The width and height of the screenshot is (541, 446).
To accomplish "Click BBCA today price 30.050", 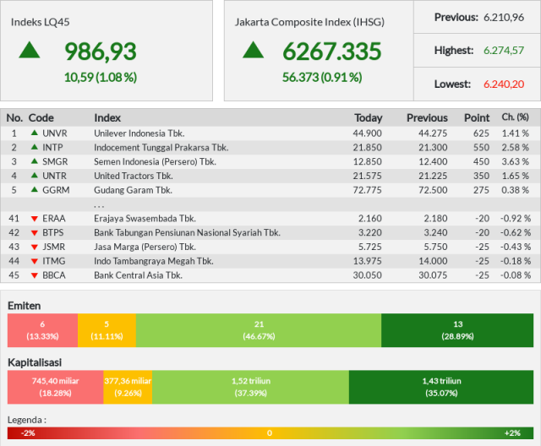I will click(x=367, y=275).
